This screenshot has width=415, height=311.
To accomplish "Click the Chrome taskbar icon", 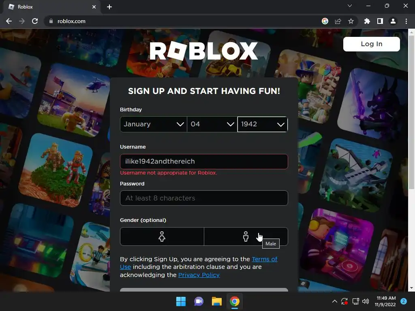I will (235, 301).
